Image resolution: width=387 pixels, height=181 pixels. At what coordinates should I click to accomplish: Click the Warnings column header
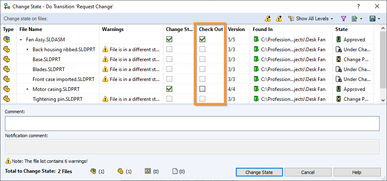tap(113, 29)
